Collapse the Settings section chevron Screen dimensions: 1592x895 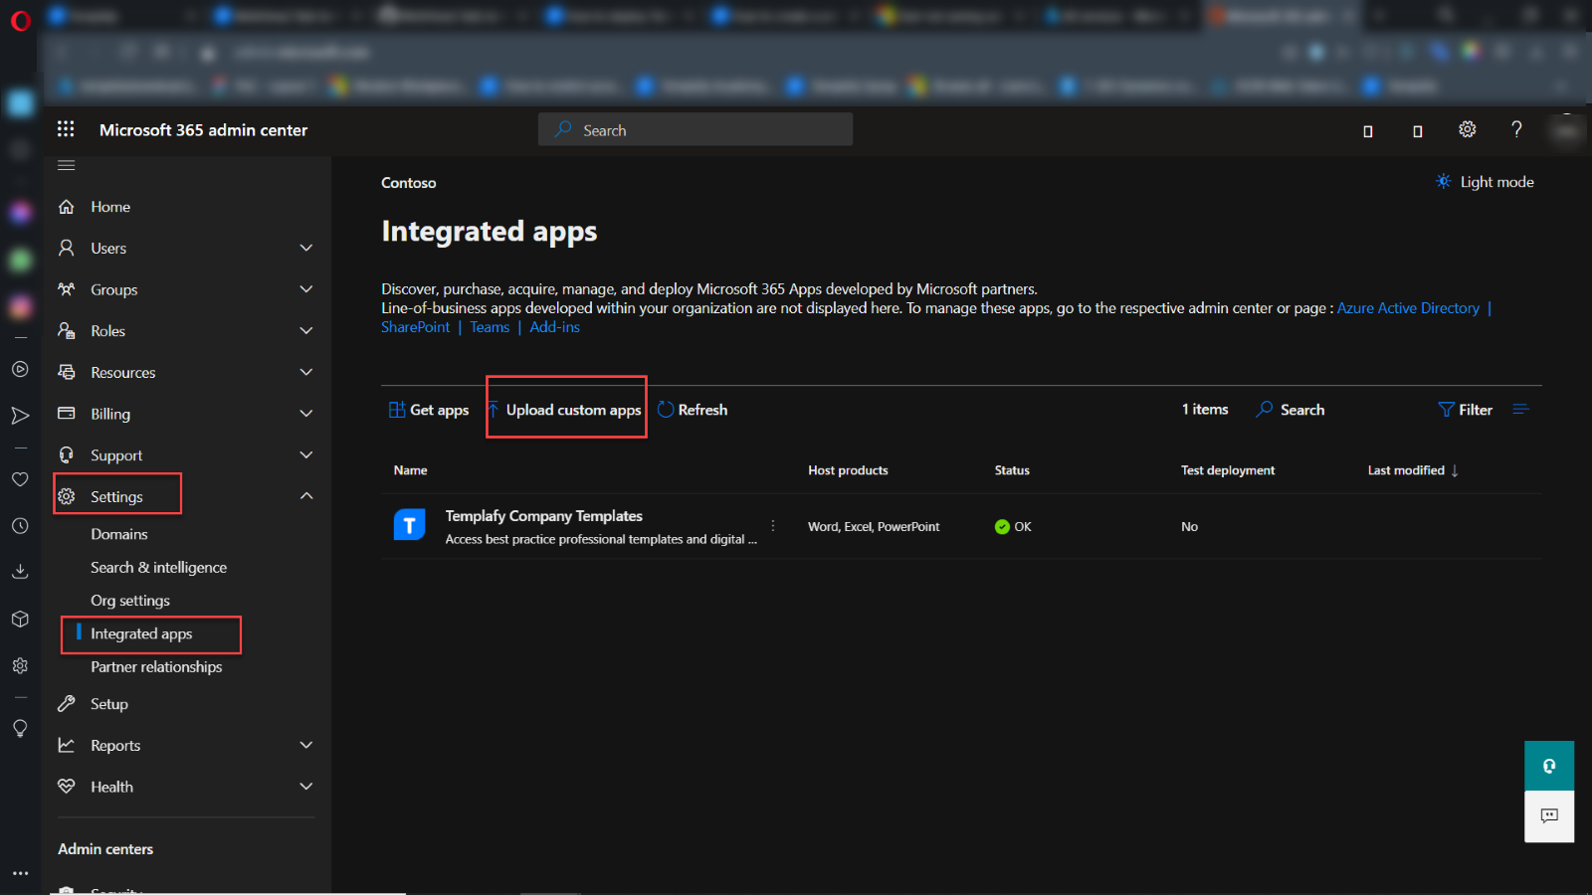[x=305, y=496]
